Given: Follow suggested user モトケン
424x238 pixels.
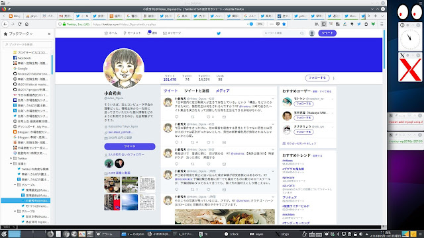Looking at the screenshot, I should 303,104.
